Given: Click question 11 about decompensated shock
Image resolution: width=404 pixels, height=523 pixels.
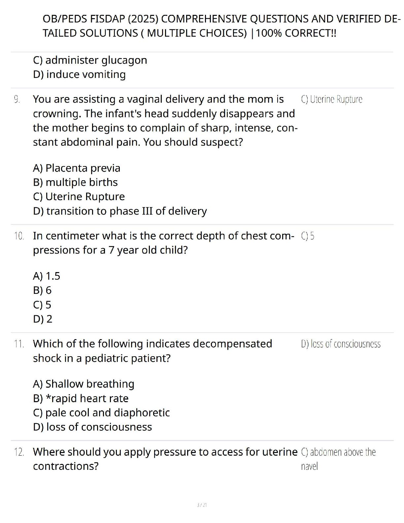Looking at the screenshot, I should tap(152, 351).
